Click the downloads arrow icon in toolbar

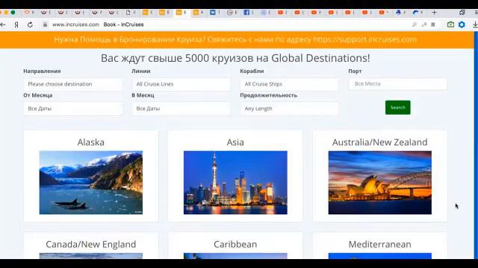point(475,25)
